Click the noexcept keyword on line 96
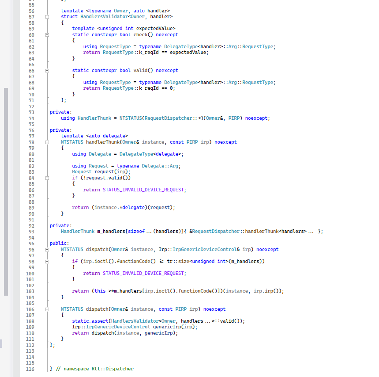This screenshot has height=377, width=379. 267,249
